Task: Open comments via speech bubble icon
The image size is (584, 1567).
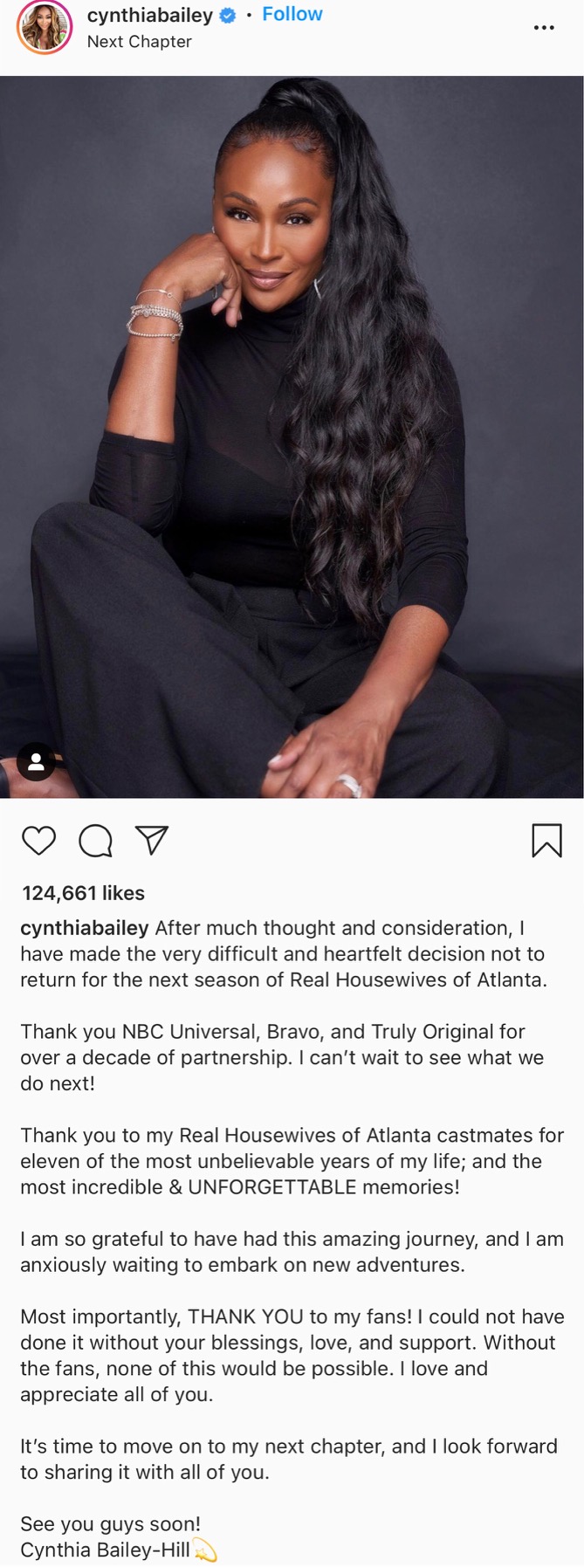Action: pos(95,841)
